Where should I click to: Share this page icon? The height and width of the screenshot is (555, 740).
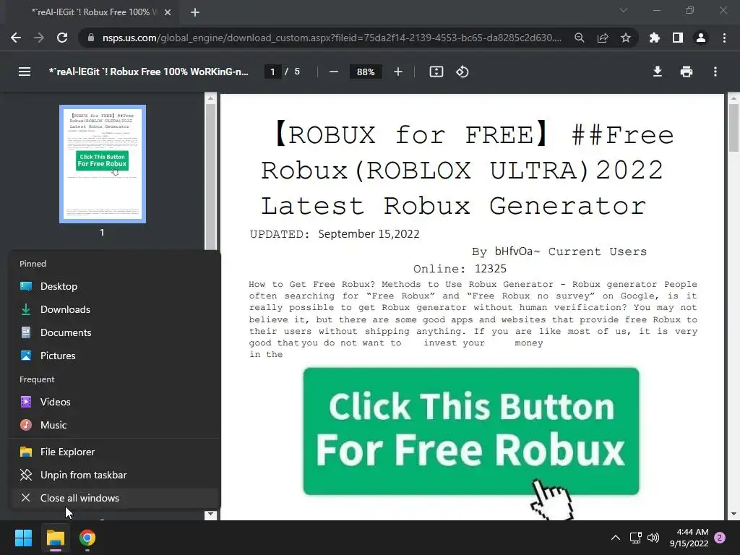tap(603, 38)
